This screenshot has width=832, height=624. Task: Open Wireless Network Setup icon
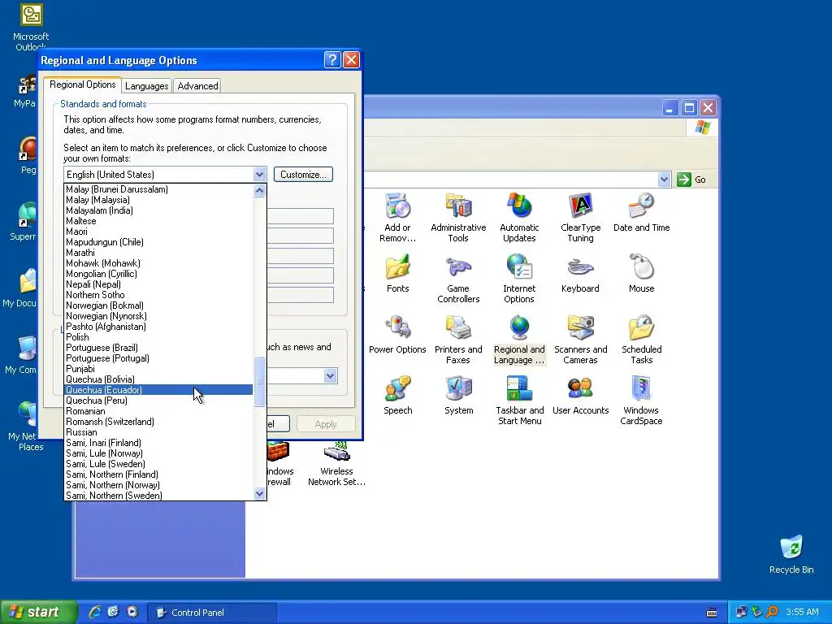(336, 451)
